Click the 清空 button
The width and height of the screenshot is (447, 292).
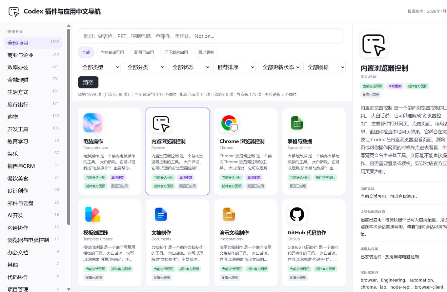88,82
